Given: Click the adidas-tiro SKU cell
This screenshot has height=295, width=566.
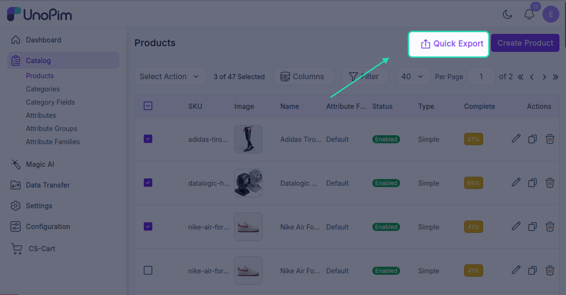Looking at the screenshot, I should tap(208, 139).
